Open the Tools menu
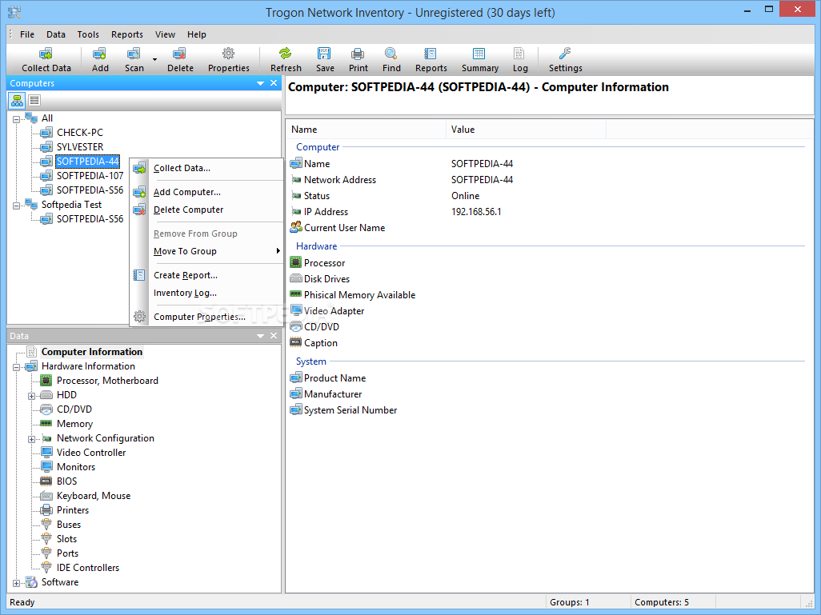 pyautogui.click(x=88, y=34)
